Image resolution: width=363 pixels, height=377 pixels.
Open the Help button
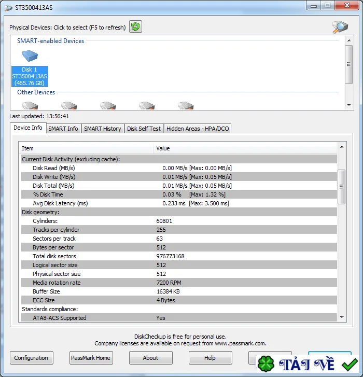tap(210, 358)
